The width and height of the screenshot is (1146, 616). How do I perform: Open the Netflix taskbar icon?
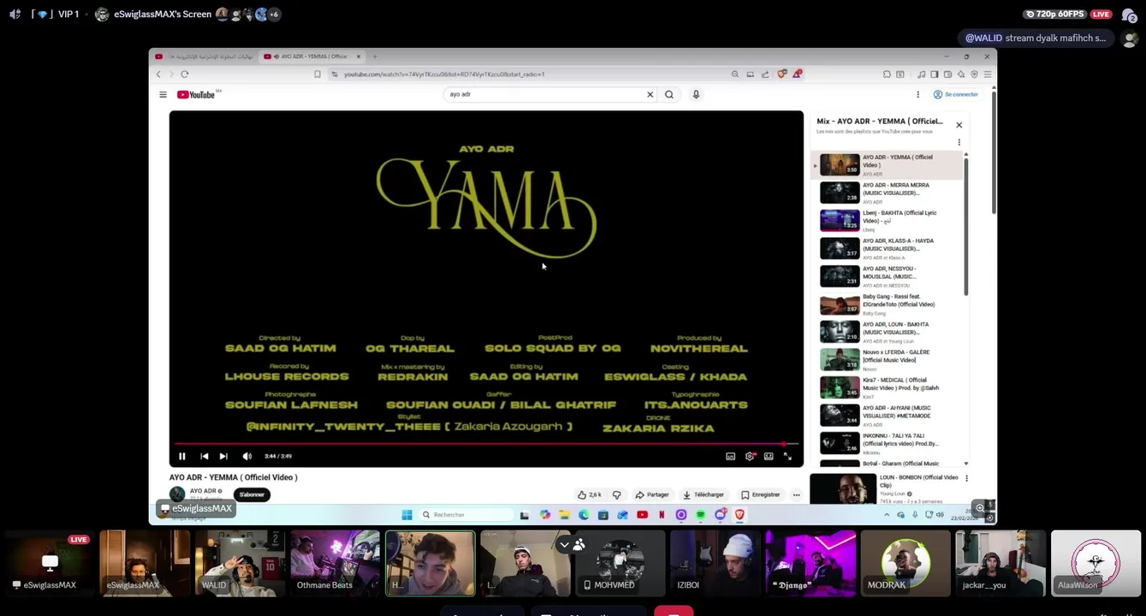(662, 515)
